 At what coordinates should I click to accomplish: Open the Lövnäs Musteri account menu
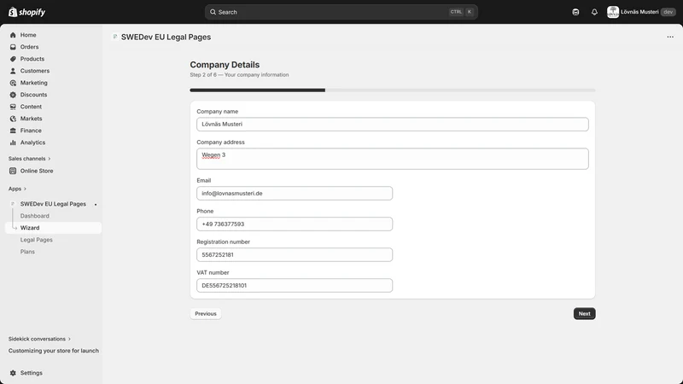tap(641, 12)
